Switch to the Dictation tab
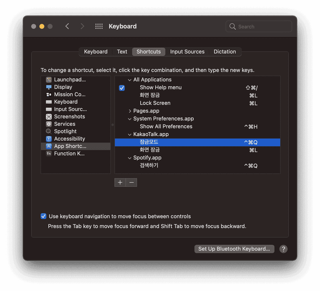320x291 pixels. tap(225, 51)
